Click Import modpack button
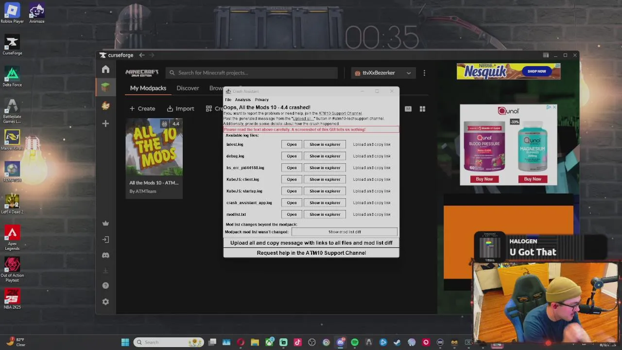This screenshot has height=350, width=622. 180,108
